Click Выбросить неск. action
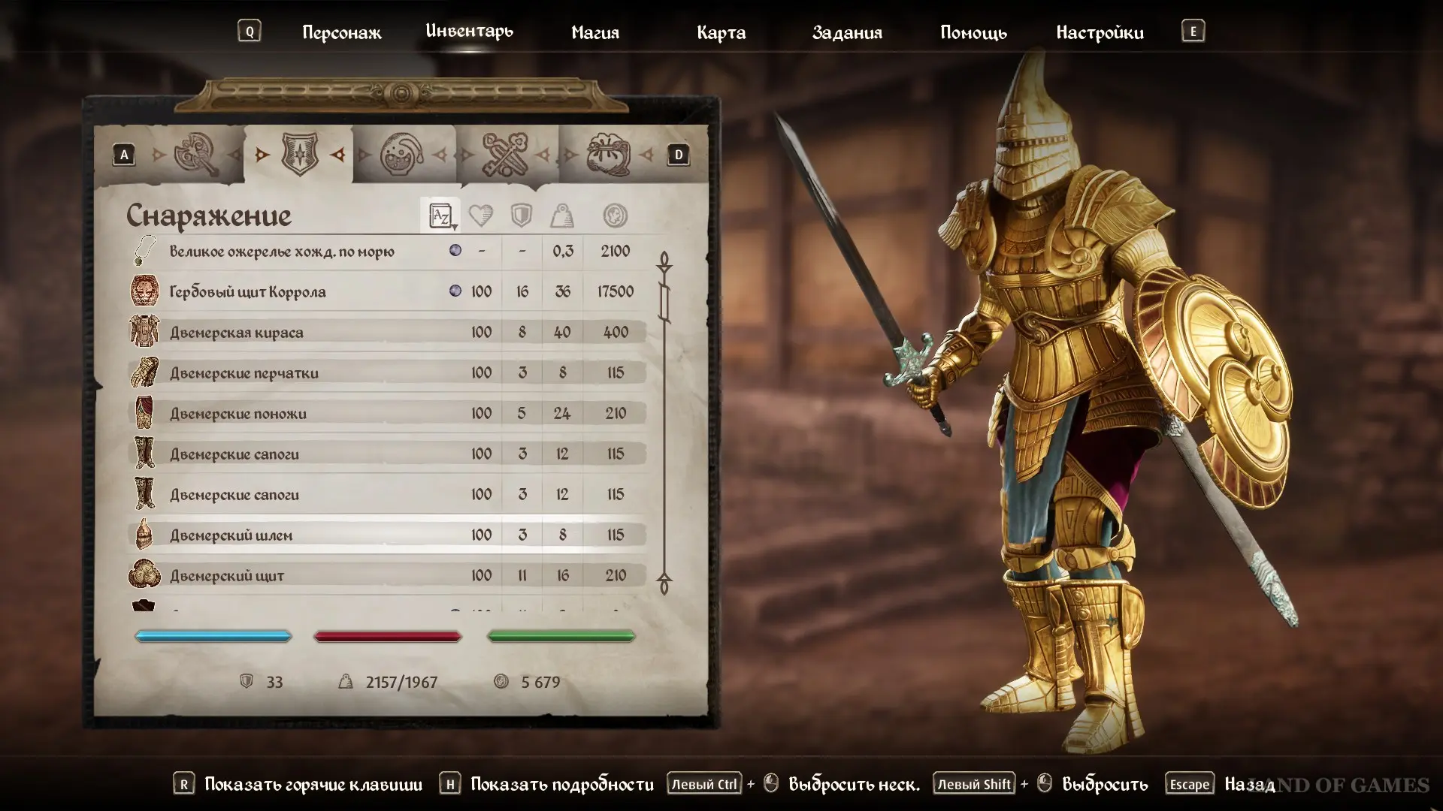1443x811 pixels. [854, 785]
